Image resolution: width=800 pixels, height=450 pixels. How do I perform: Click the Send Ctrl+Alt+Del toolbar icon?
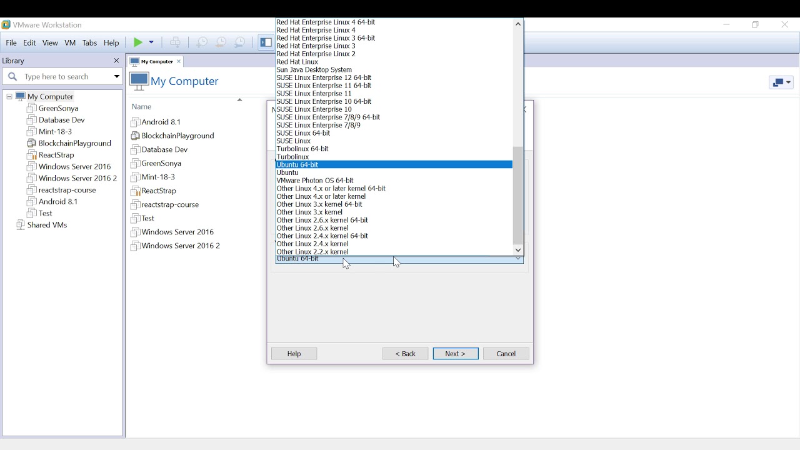(x=176, y=42)
